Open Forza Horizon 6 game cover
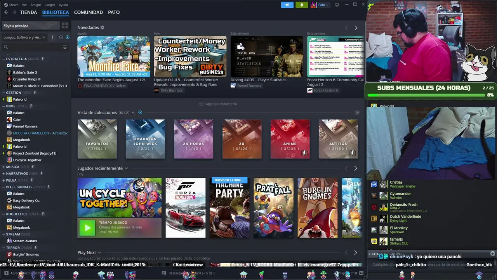 (186, 208)
